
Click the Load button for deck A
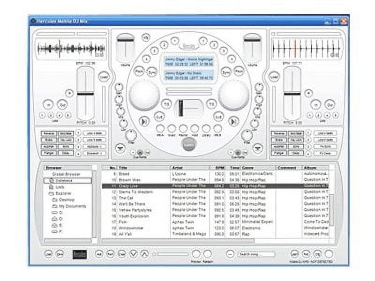[104, 77]
